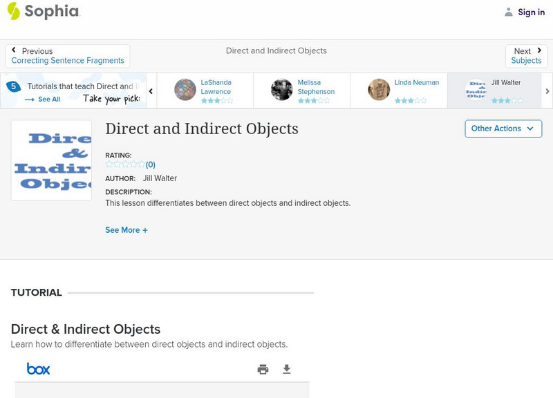Click the Direct and Indirect Objects thumbnail image
The height and width of the screenshot is (398, 553).
51,160
